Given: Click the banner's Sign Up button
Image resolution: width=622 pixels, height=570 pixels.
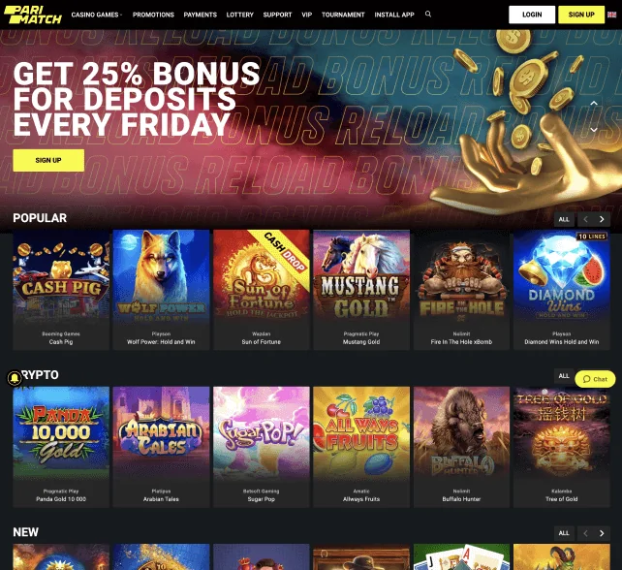Looking at the screenshot, I should coord(48,160).
